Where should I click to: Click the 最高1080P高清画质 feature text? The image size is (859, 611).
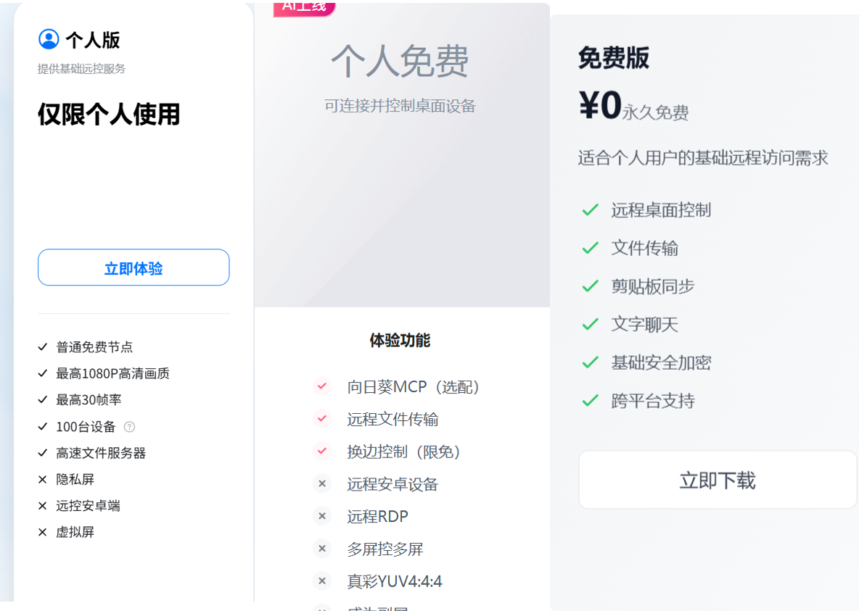pos(113,373)
